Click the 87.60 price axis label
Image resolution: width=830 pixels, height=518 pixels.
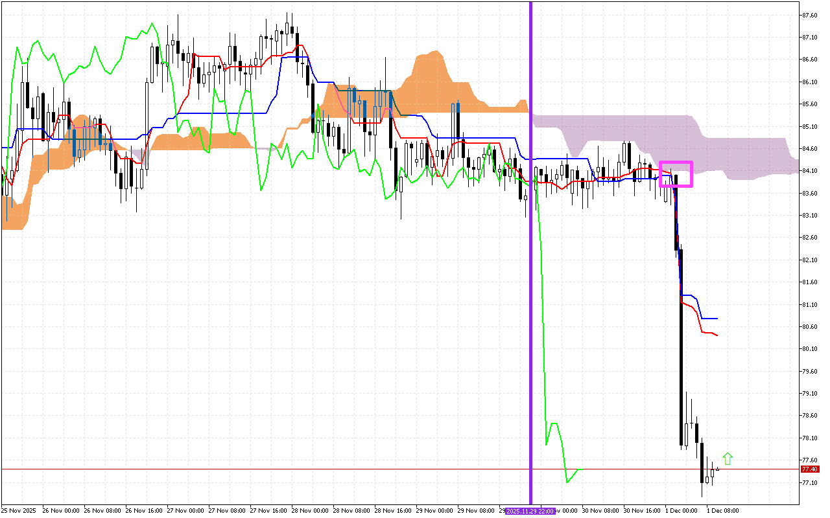809,15
